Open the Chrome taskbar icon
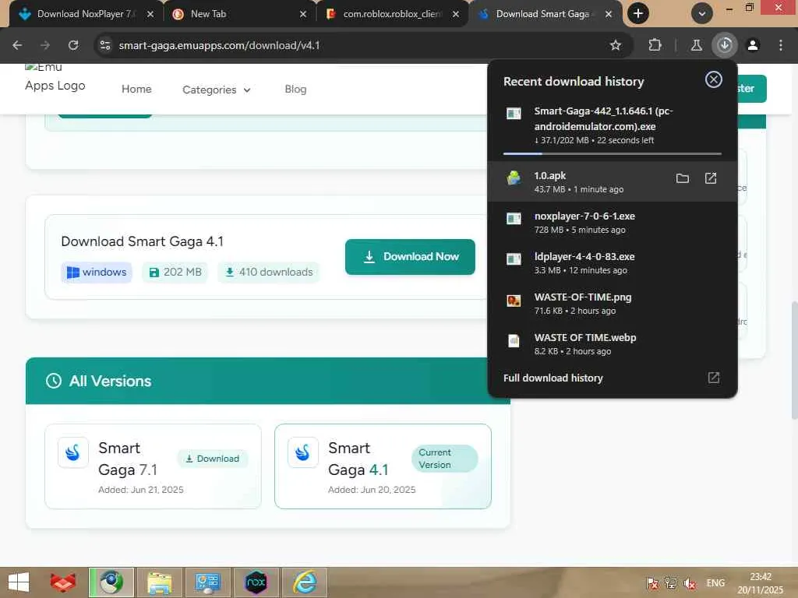The width and height of the screenshot is (798, 598). tap(111, 582)
